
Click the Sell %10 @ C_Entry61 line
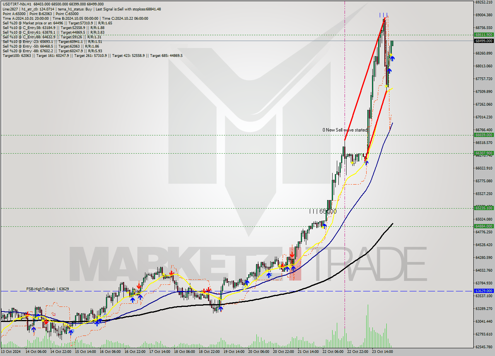[x=53, y=32]
